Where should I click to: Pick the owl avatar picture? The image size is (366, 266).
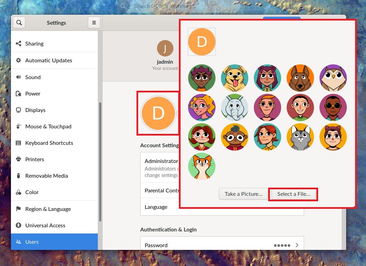click(x=333, y=78)
